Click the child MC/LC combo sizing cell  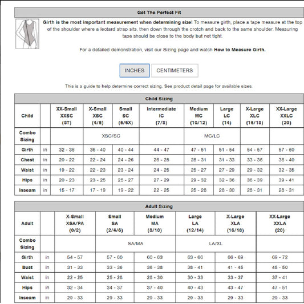point(212,136)
